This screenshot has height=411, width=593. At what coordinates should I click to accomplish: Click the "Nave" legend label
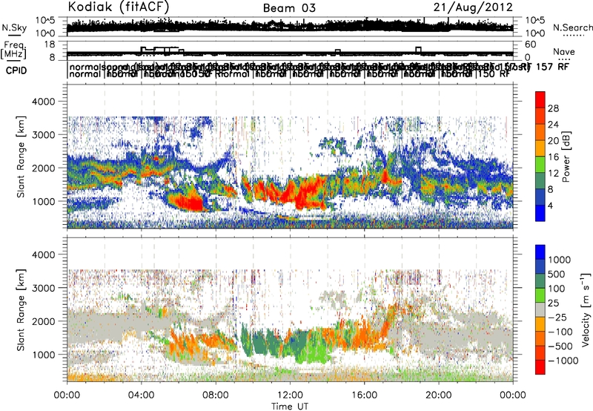pyautogui.click(x=563, y=51)
